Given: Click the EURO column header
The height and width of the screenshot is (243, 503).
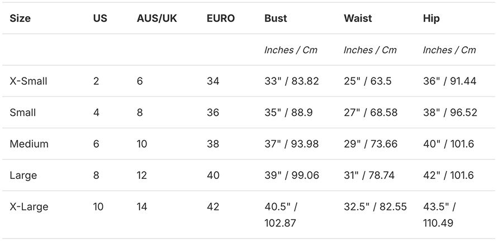Looking at the screenshot, I should (x=220, y=18).
